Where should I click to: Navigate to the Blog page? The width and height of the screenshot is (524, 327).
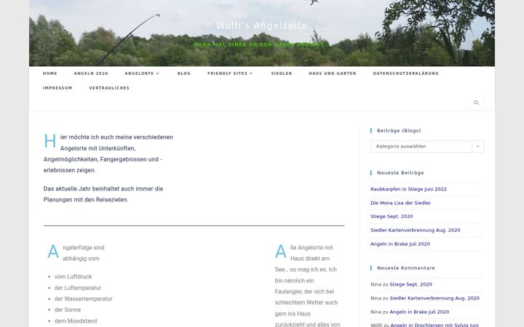coord(184,73)
